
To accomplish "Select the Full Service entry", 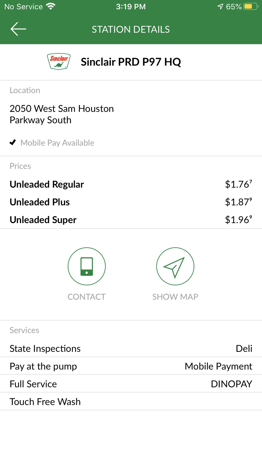I will coord(33,384).
